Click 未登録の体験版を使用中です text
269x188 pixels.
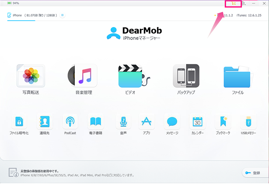pos(40,171)
